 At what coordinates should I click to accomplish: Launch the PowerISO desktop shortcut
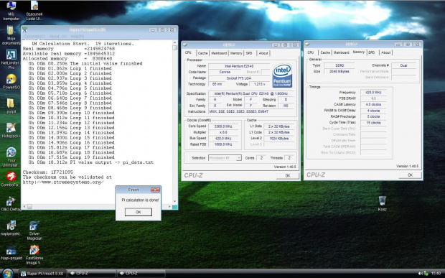[x=11, y=82]
